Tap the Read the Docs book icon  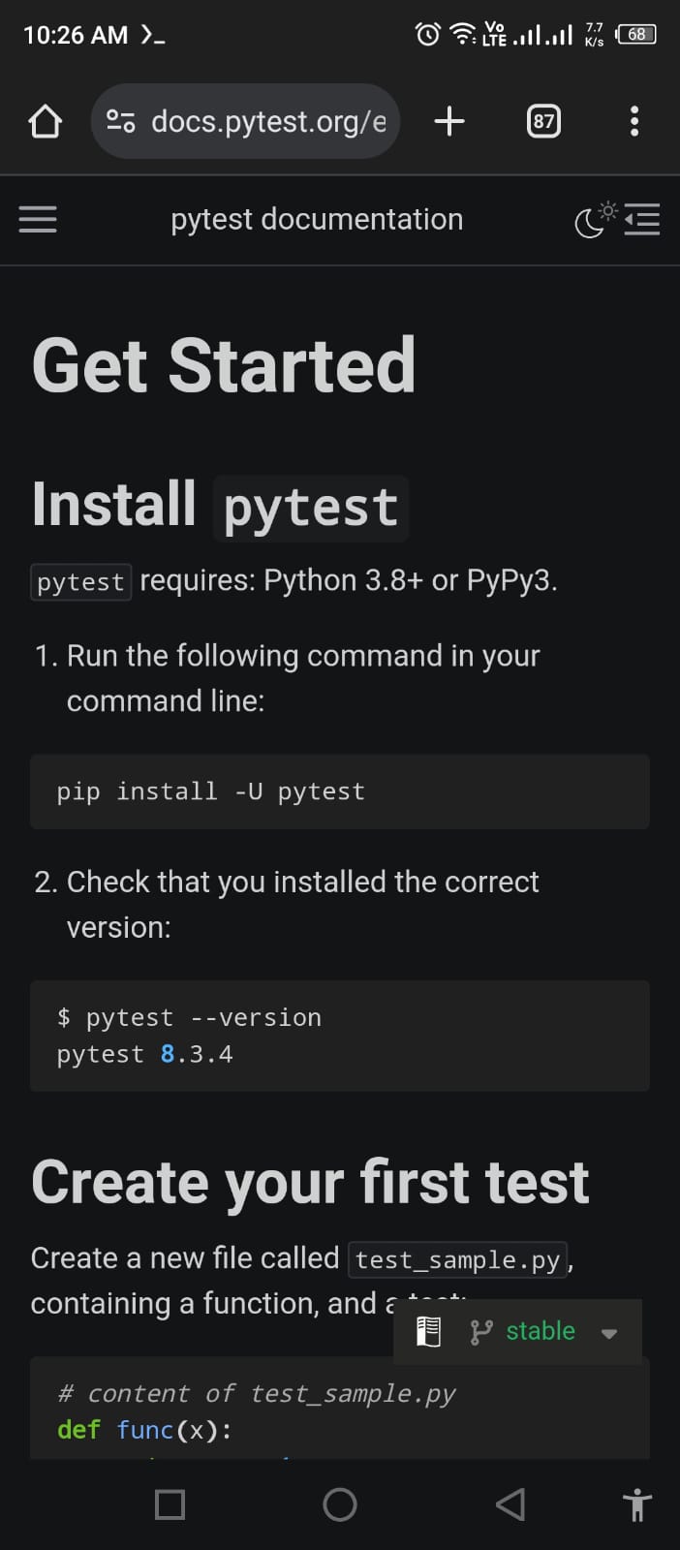(x=426, y=1331)
